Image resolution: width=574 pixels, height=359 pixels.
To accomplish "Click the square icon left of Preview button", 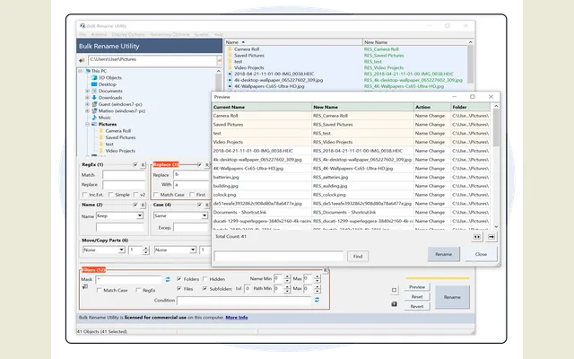I will 394,290.
